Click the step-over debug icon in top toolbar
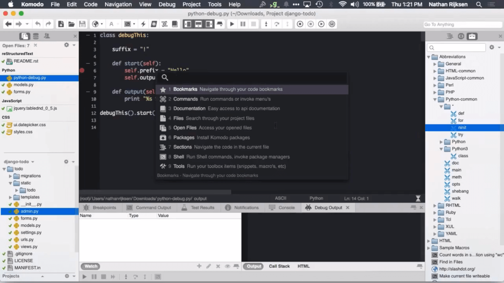 pyautogui.click(x=277, y=24)
